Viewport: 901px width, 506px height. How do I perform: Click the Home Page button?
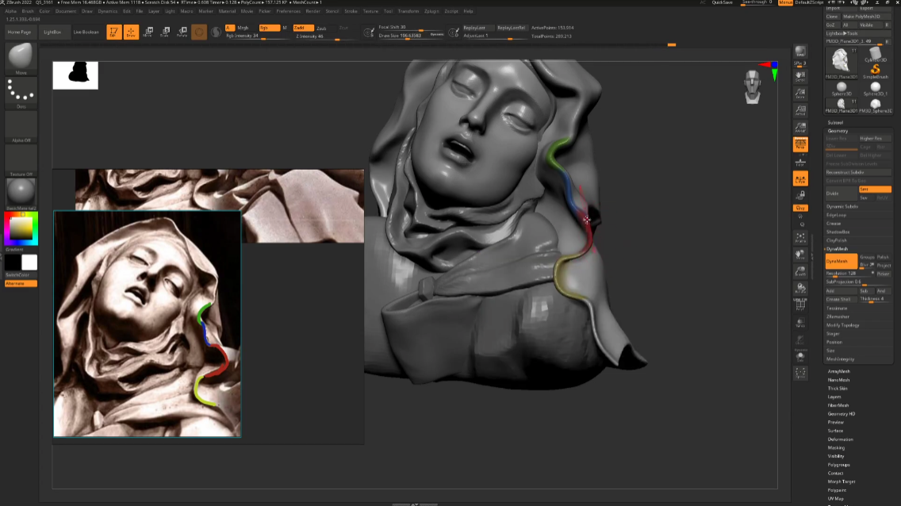(x=20, y=33)
